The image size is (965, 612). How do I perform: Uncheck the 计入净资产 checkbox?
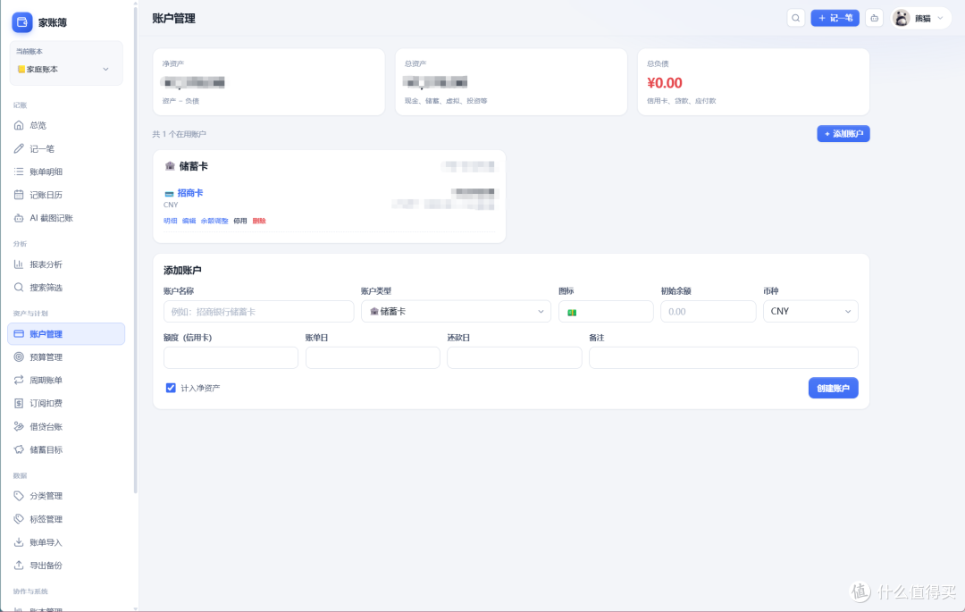(x=171, y=388)
